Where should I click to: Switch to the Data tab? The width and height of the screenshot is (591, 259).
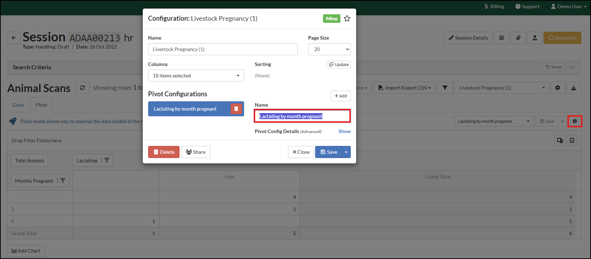pyautogui.click(x=18, y=105)
